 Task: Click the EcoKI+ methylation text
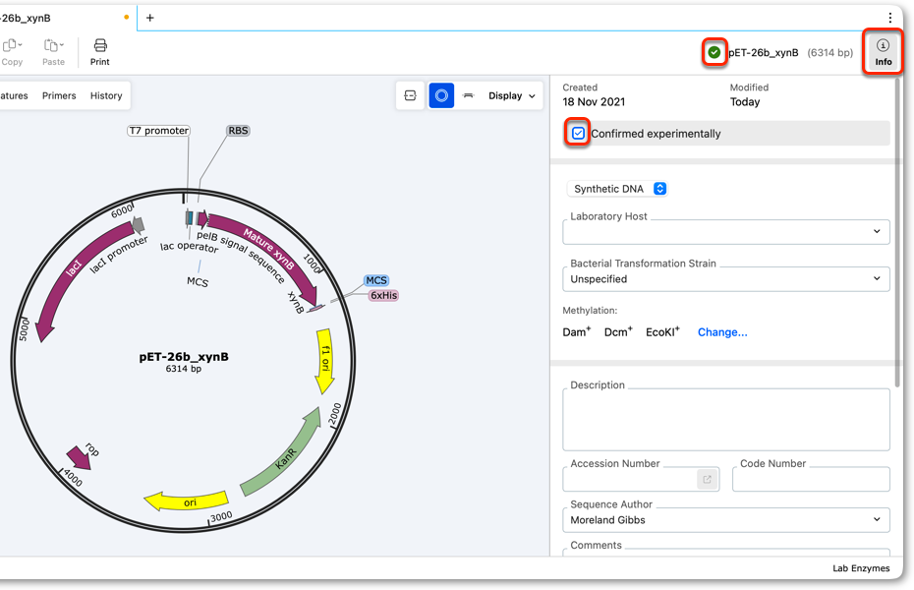(662, 331)
